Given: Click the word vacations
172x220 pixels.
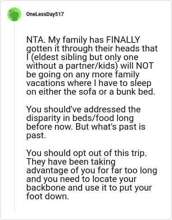Looking at the screenshot, I should click(46, 83).
